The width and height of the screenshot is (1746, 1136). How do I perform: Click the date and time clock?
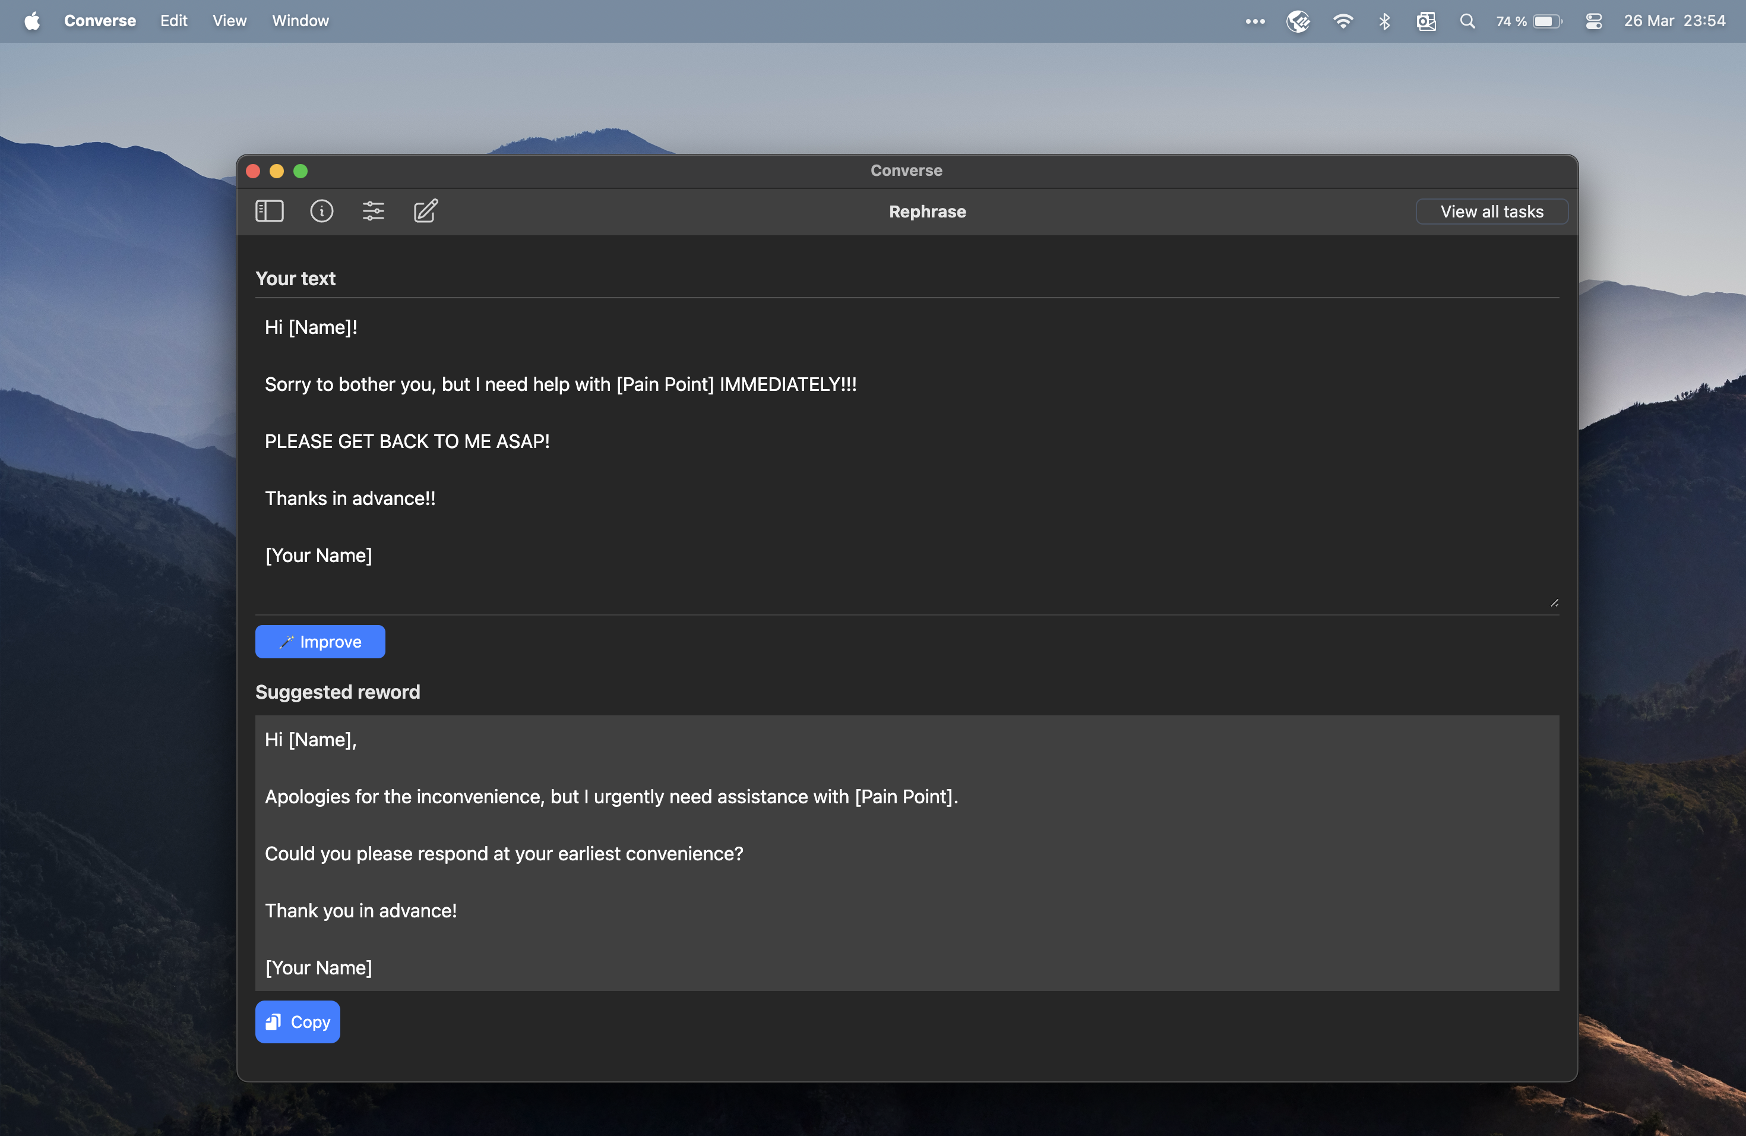click(1674, 21)
